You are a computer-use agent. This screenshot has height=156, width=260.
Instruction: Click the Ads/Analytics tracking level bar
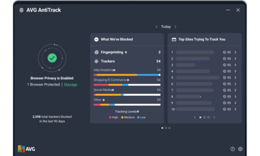pyautogui.click(x=127, y=75)
